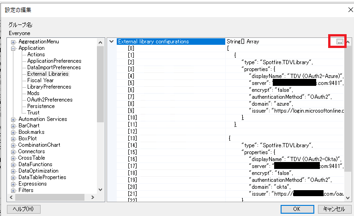
Task: Close the 設定の編集 dialog
Action: tap(350, 10)
